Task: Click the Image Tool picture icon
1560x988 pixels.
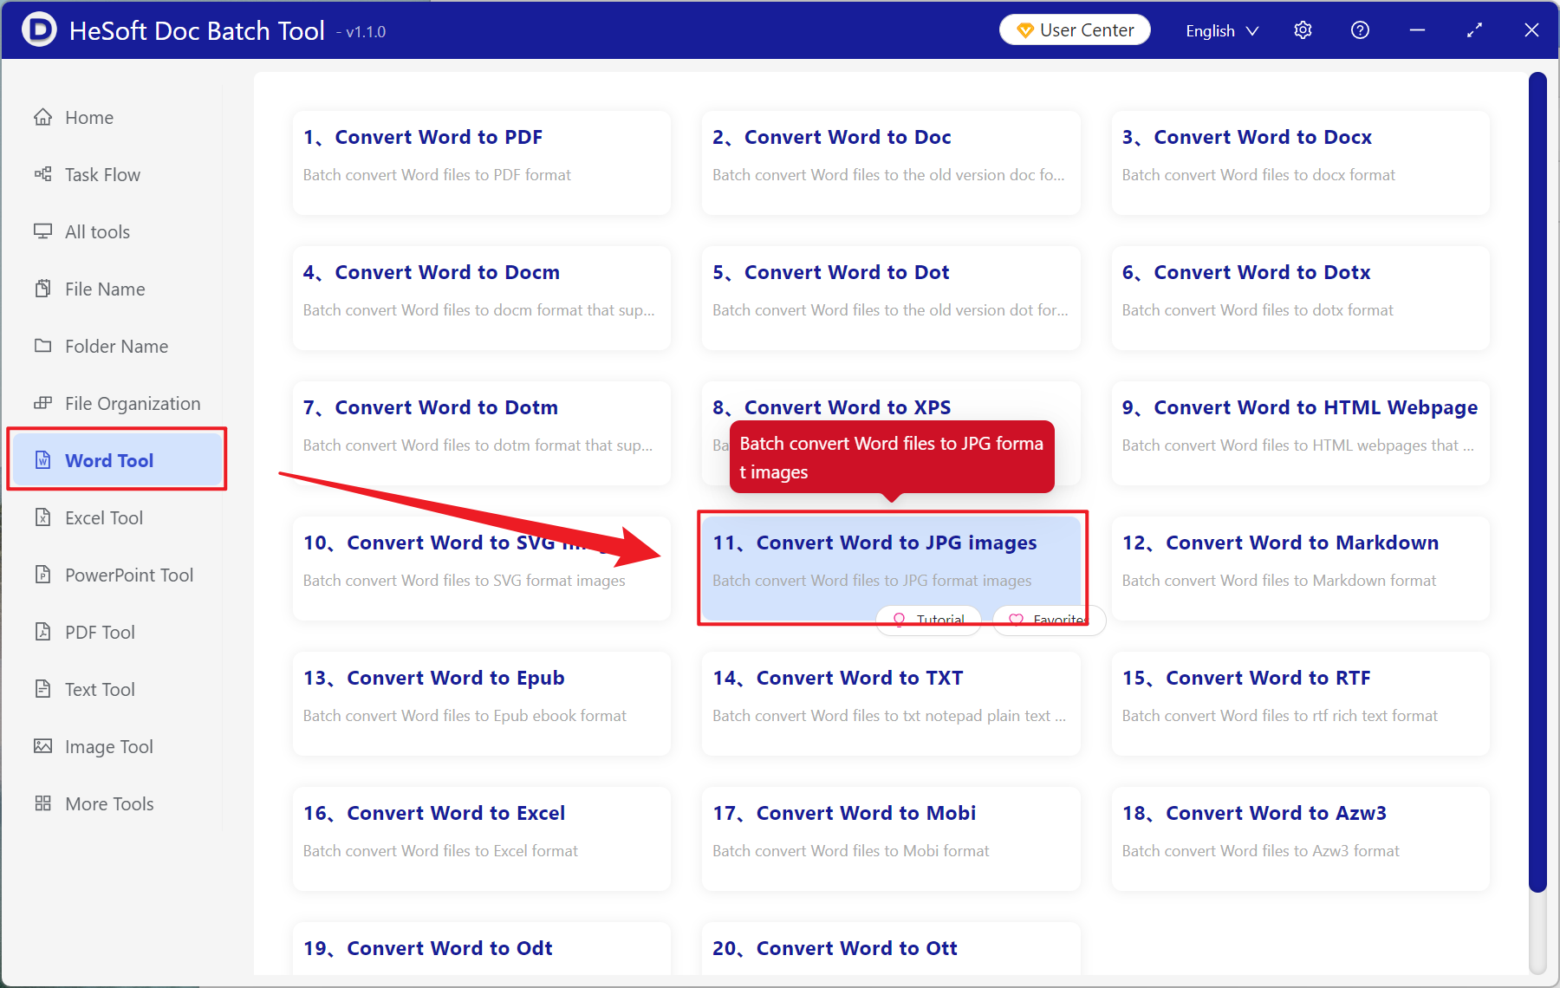Action: (42, 746)
